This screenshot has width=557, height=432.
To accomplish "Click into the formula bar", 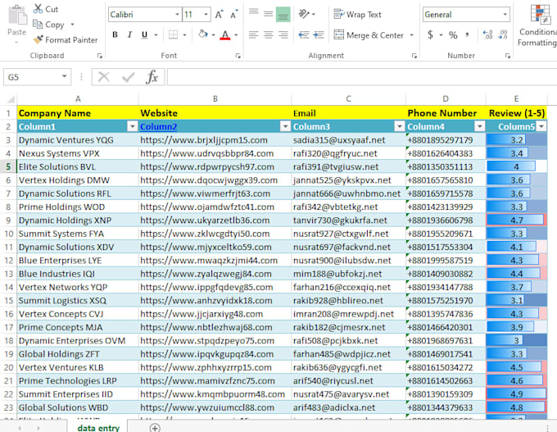I will tap(361, 77).
